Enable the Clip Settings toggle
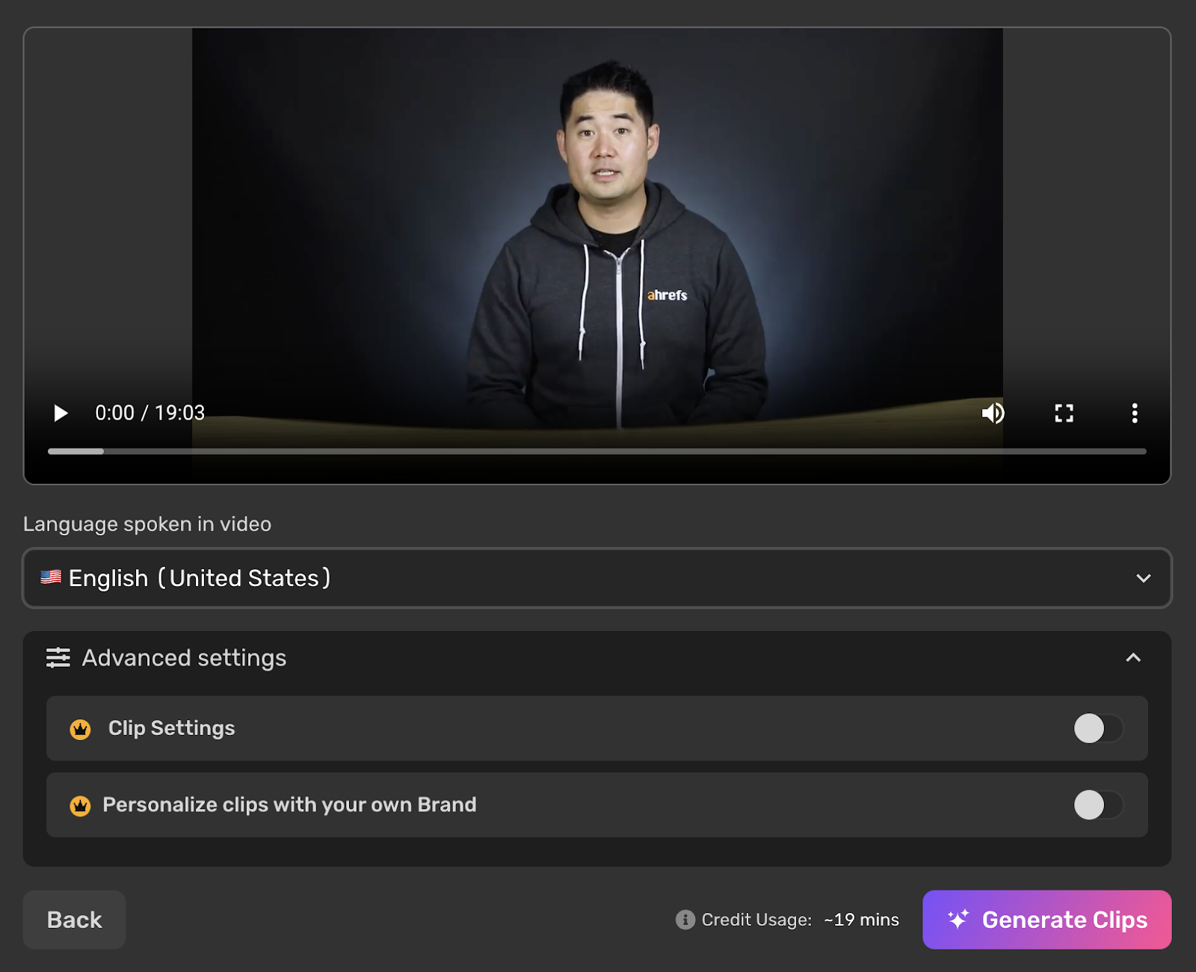 coord(1098,728)
